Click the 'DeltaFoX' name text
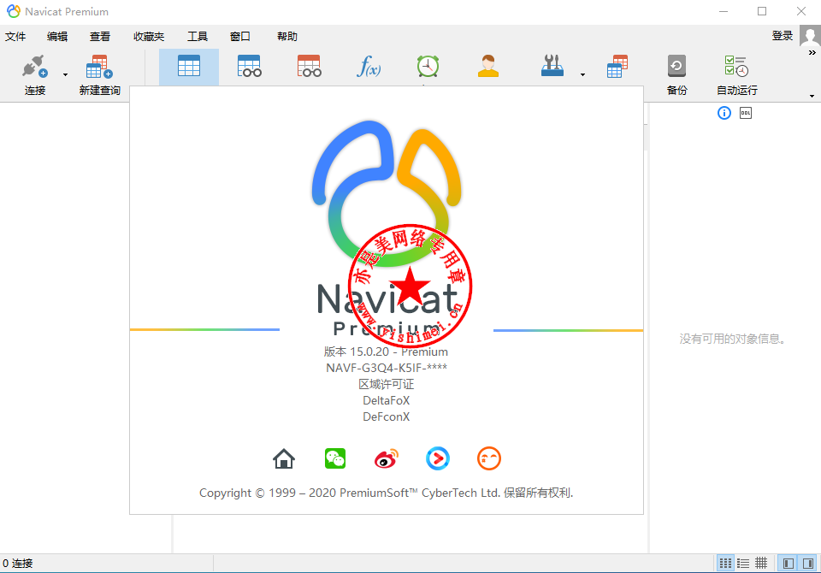821x573 pixels. click(387, 401)
